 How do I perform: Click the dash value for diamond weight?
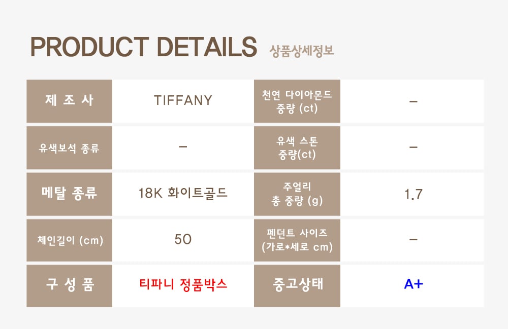click(x=413, y=101)
